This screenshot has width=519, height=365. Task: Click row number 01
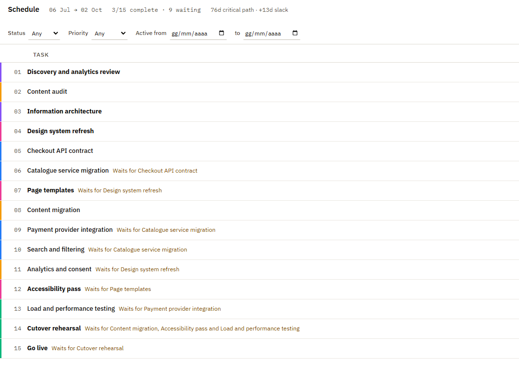pyautogui.click(x=18, y=72)
